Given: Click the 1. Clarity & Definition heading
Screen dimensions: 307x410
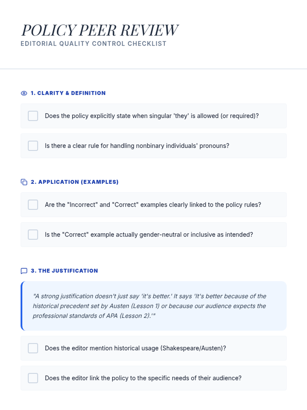Looking at the screenshot, I should [68, 93].
